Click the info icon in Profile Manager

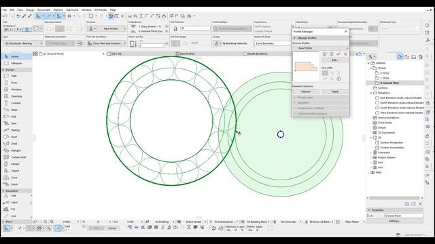click(x=338, y=79)
